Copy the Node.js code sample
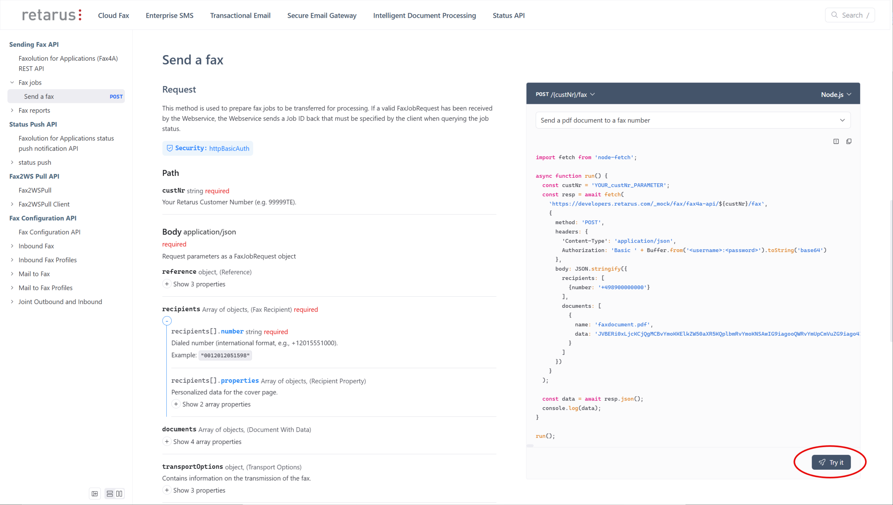The image size is (893, 505). 849,141
